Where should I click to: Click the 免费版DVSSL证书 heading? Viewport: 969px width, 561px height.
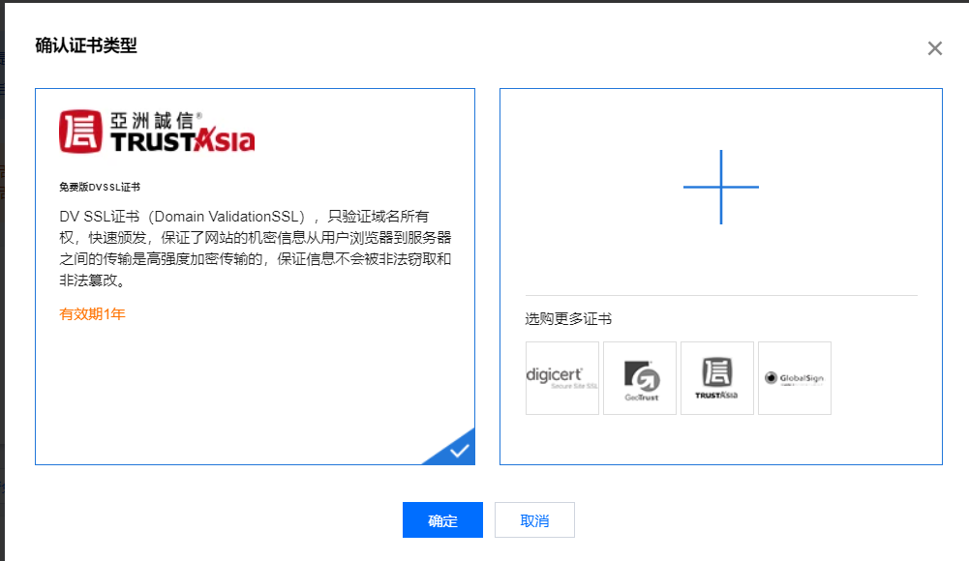click(x=100, y=187)
